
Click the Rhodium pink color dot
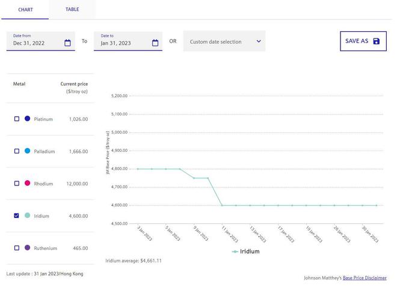coord(27,183)
